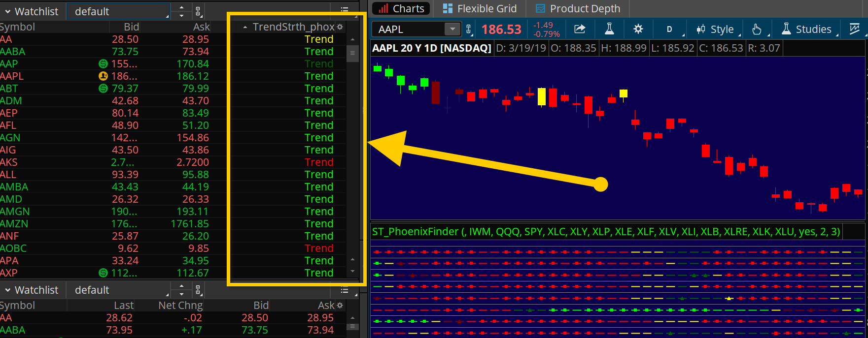Click down stepper in Watchlist above Net Chng

tap(181, 294)
